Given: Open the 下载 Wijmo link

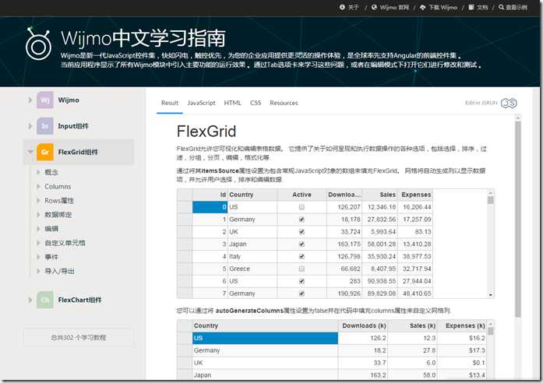Looking at the screenshot, I should click(443, 7).
